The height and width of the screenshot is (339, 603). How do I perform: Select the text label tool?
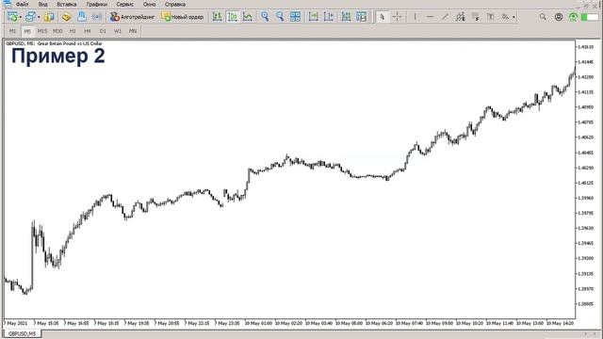click(491, 17)
